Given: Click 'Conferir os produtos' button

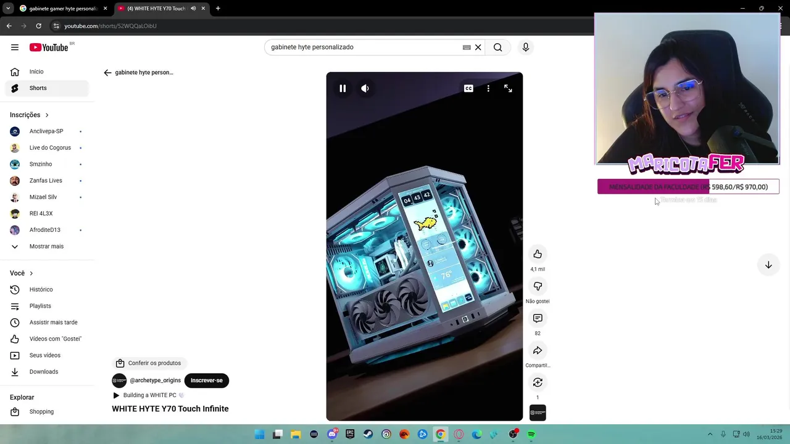Looking at the screenshot, I should click(149, 363).
